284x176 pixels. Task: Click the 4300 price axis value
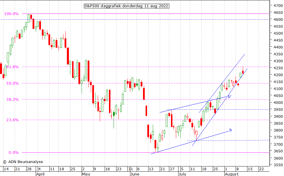point(278,61)
